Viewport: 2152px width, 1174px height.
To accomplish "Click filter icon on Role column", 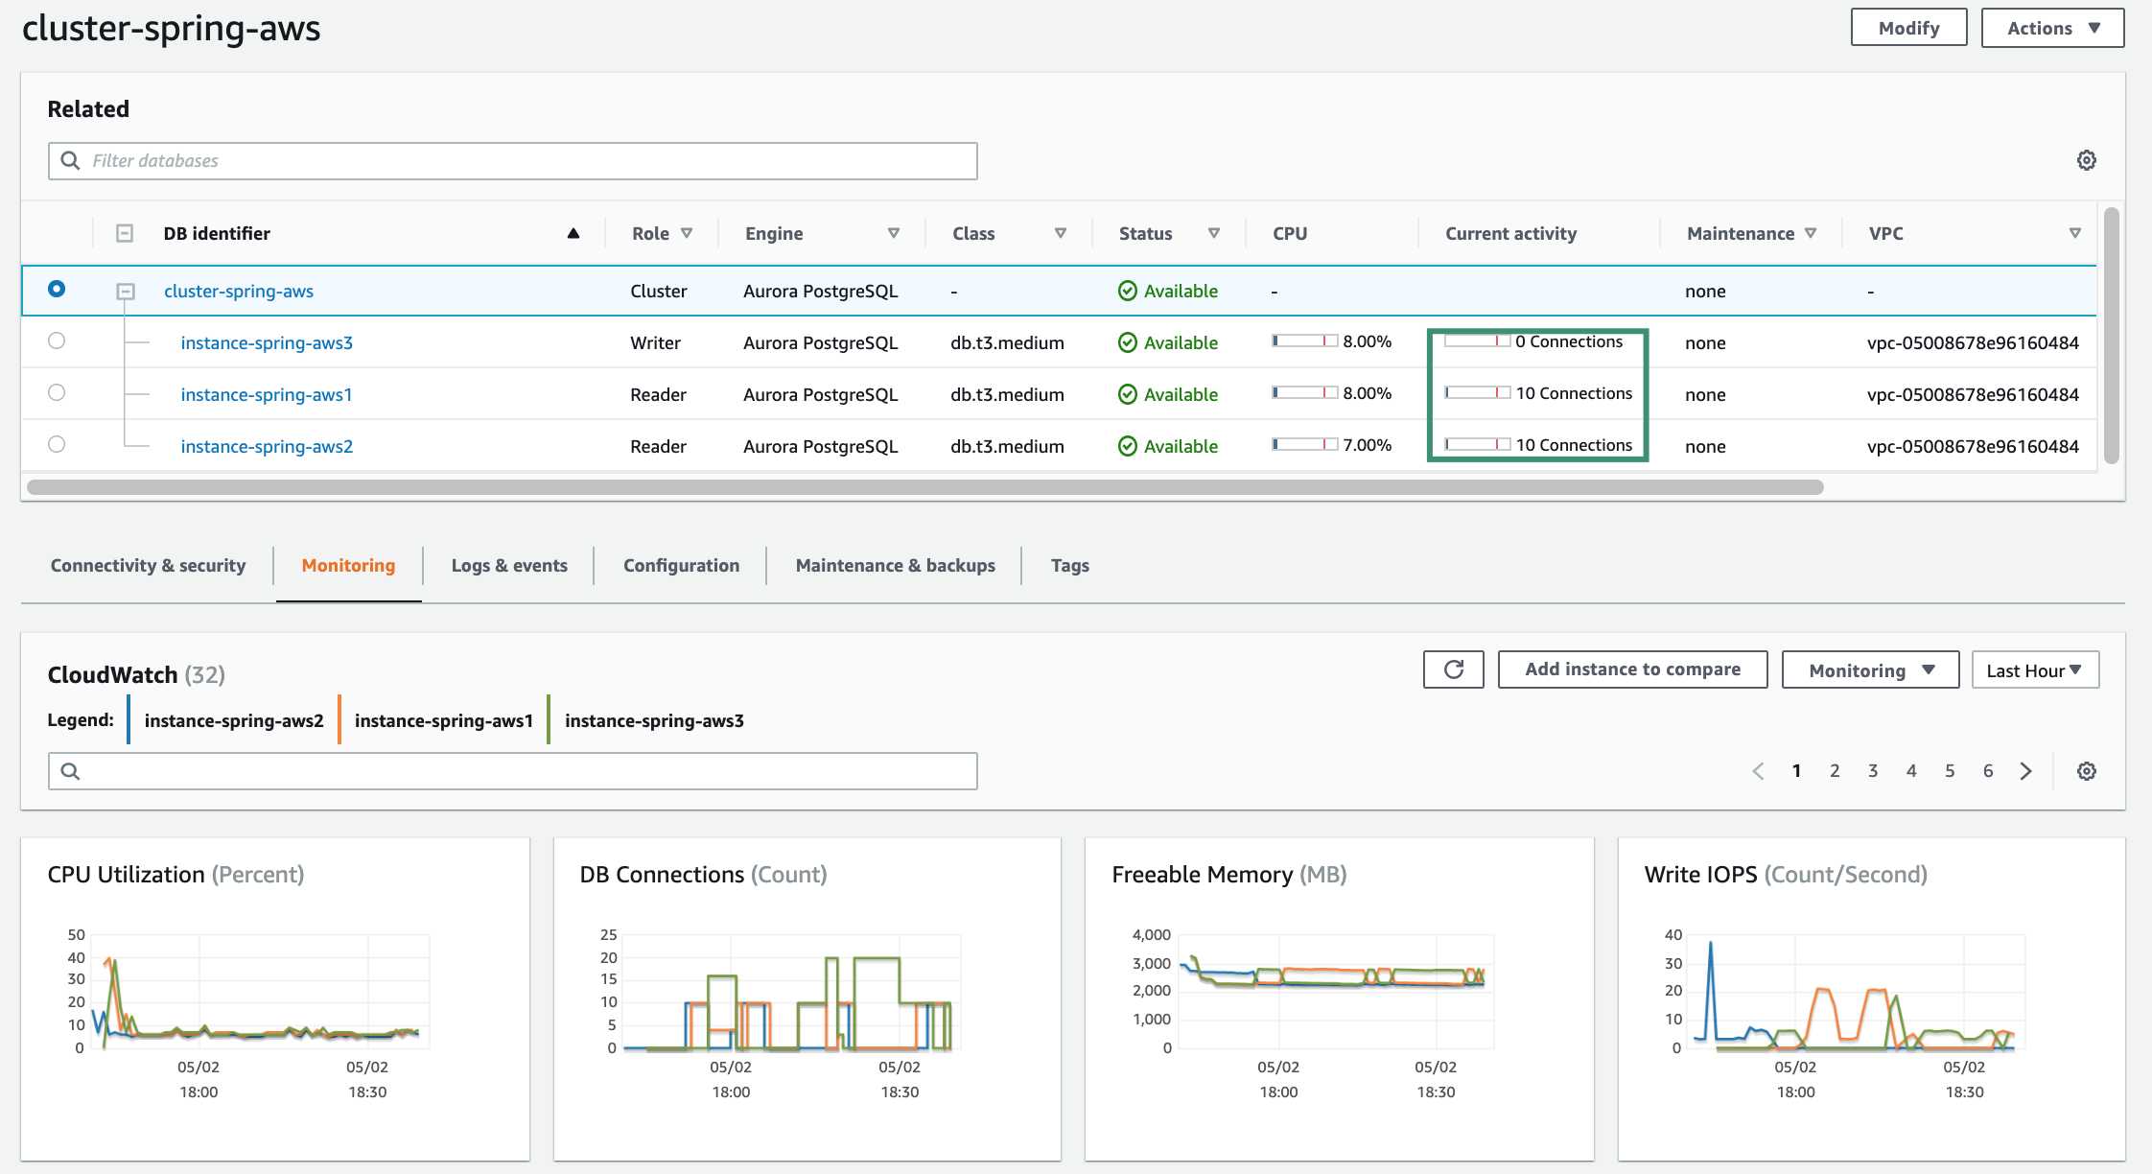I will (687, 233).
